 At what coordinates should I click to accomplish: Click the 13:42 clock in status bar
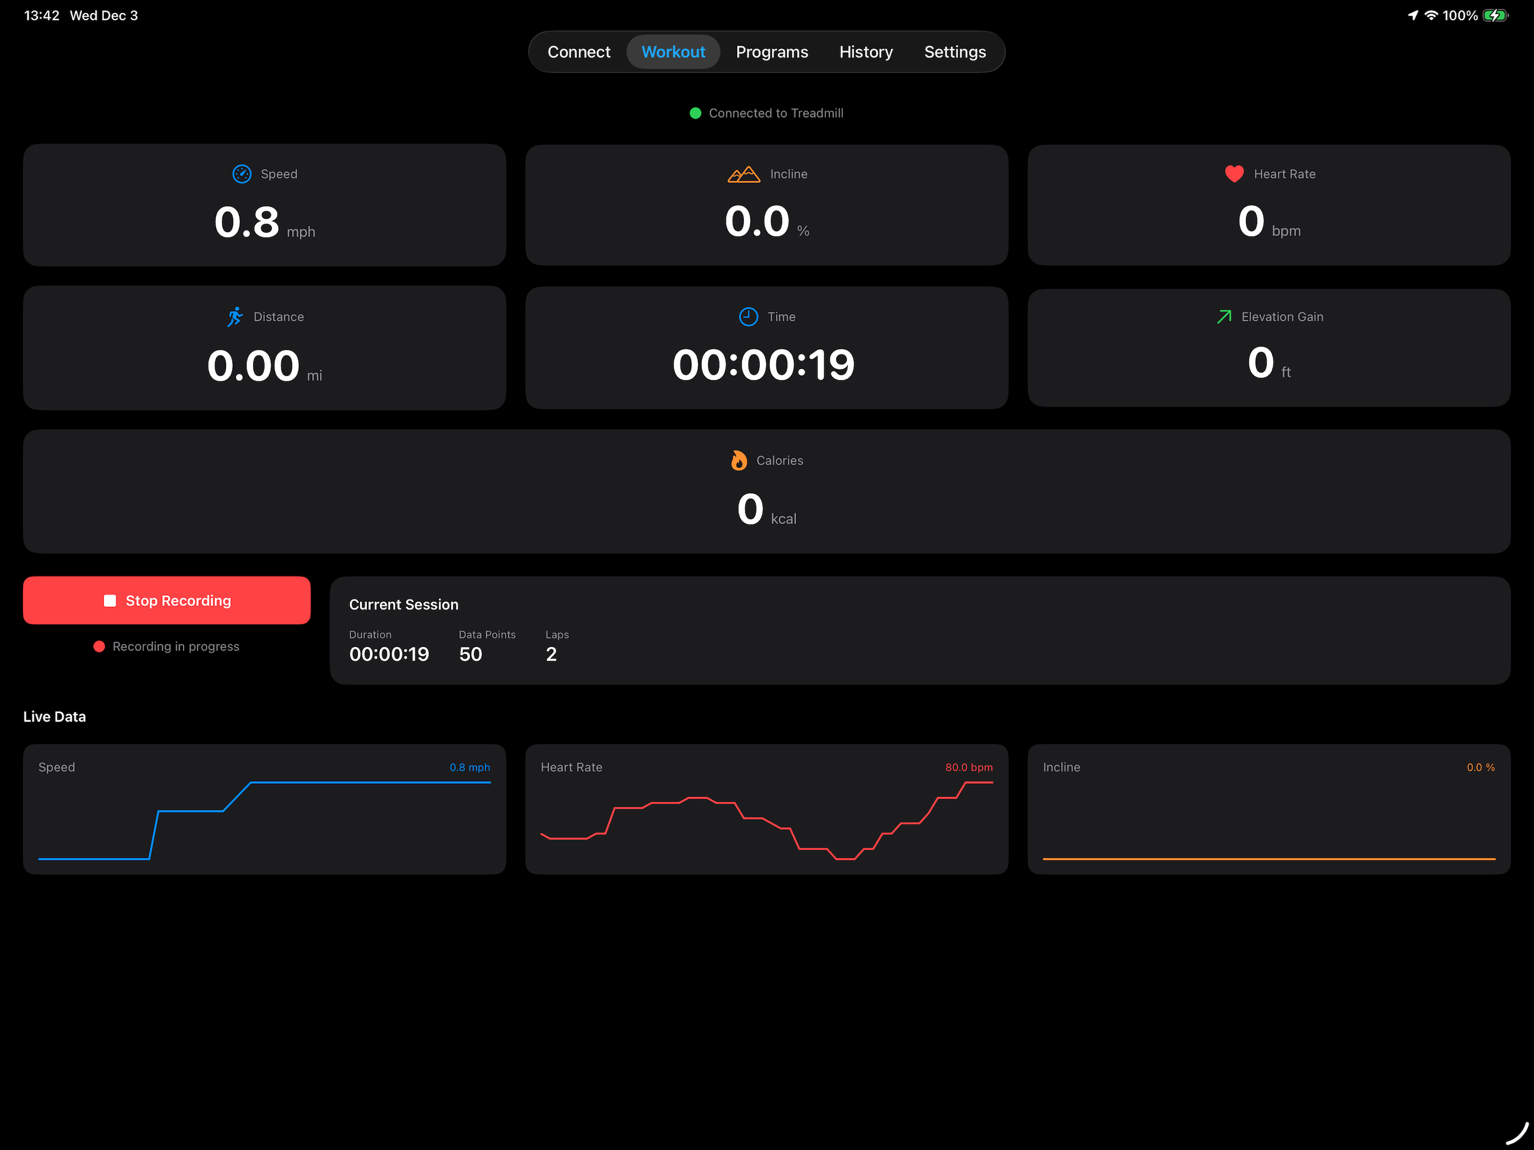[x=42, y=15]
